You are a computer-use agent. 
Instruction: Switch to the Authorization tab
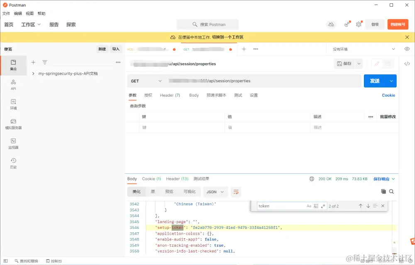click(148, 95)
